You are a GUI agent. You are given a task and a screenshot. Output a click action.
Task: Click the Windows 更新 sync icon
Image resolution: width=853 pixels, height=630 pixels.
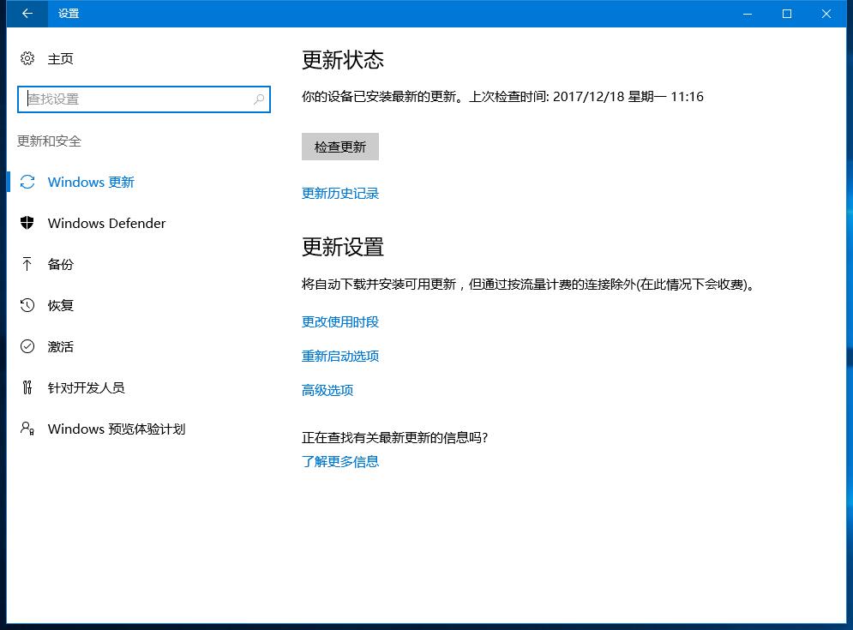pos(27,182)
